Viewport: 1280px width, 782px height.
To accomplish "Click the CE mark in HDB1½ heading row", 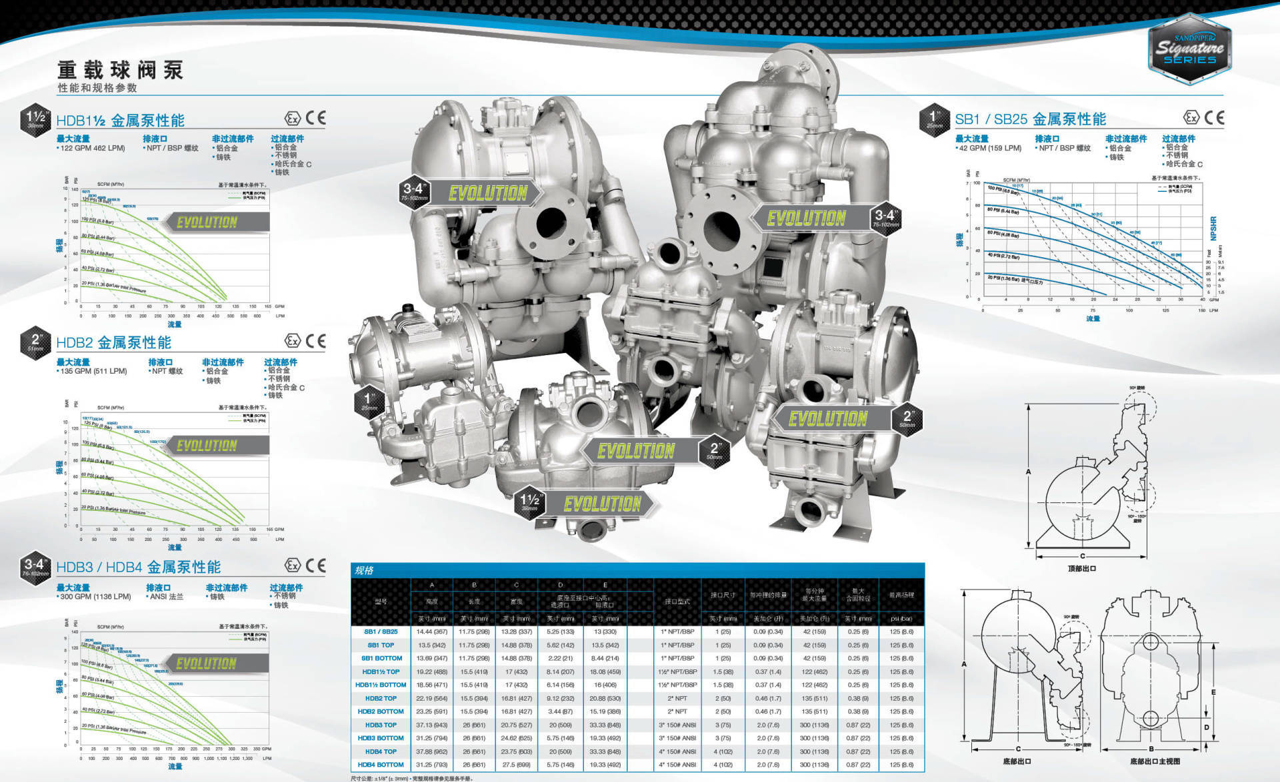I will [x=315, y=118].
